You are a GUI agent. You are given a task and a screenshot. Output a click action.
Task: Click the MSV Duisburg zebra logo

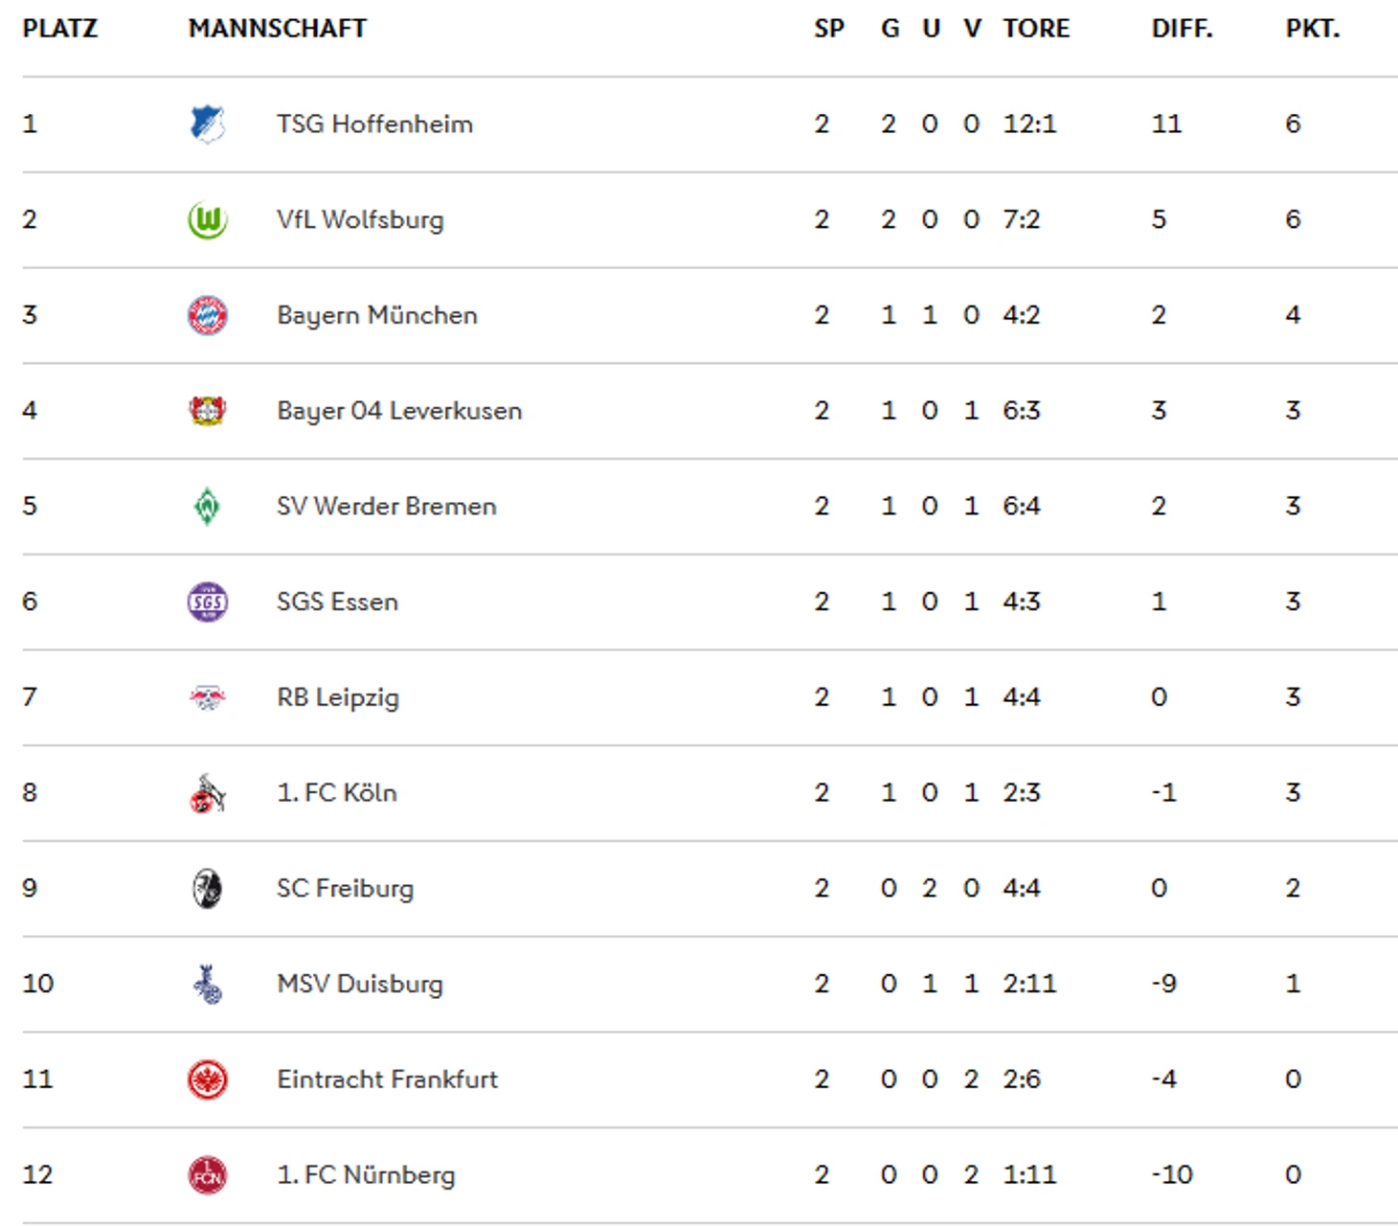coord(208,985)
